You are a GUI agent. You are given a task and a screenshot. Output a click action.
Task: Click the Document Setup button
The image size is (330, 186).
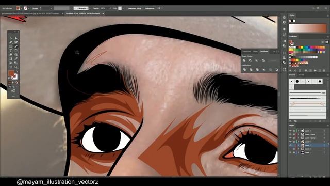(x=135, y=8)
